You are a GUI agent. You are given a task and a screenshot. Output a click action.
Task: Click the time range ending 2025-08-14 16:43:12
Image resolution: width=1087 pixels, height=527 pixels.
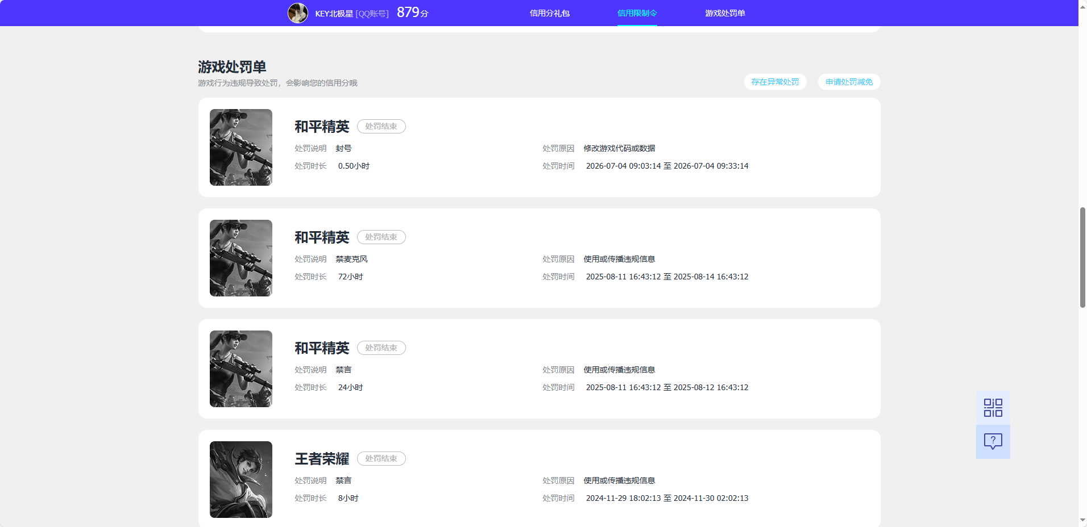click(667, 277)
